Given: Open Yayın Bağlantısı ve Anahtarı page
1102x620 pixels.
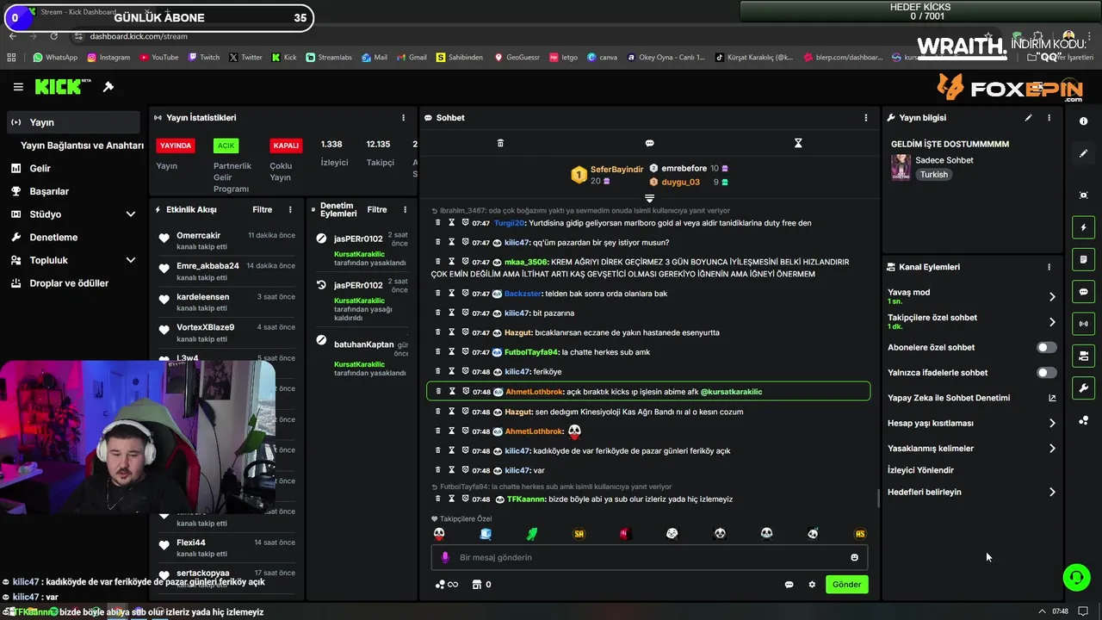Looking at the screenshot, I should (x=82, y=146).
